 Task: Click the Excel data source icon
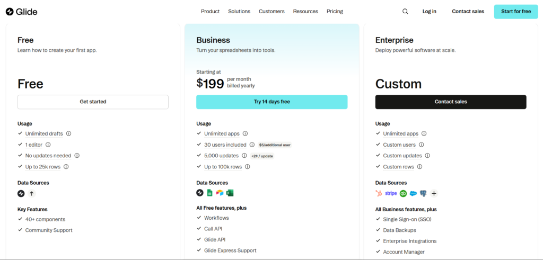tap(230, 193)
